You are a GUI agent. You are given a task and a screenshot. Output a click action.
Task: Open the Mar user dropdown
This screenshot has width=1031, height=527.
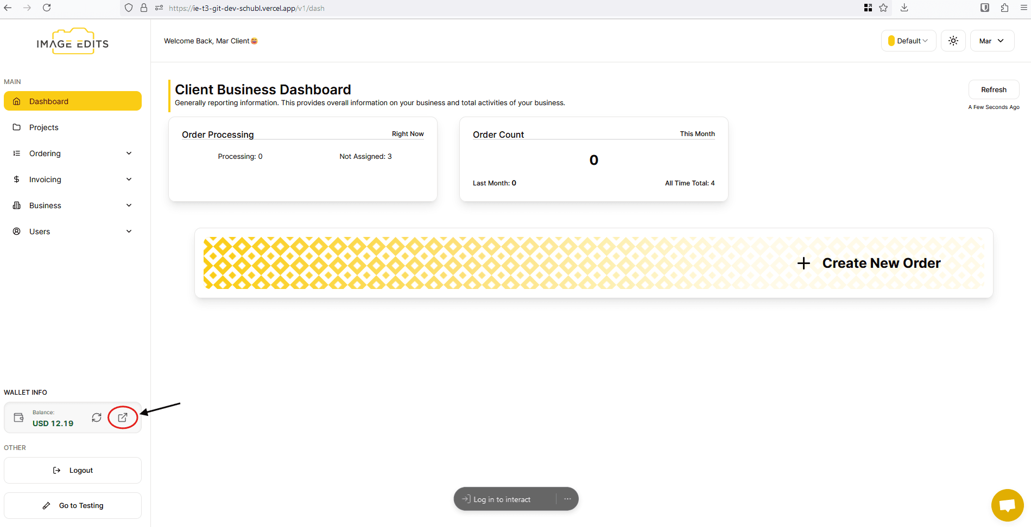[x=991, y=41]
